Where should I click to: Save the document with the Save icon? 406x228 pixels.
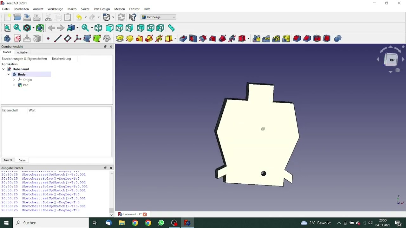click(x=27, y=17)
